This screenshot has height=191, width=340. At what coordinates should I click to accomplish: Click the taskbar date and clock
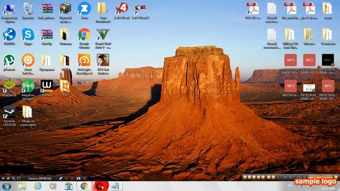[328, 188]
